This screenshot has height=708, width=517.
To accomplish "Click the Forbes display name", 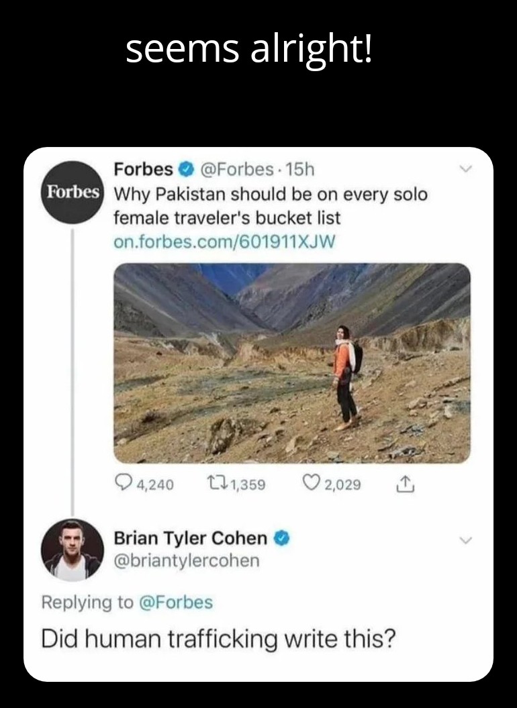I will 143,168.
